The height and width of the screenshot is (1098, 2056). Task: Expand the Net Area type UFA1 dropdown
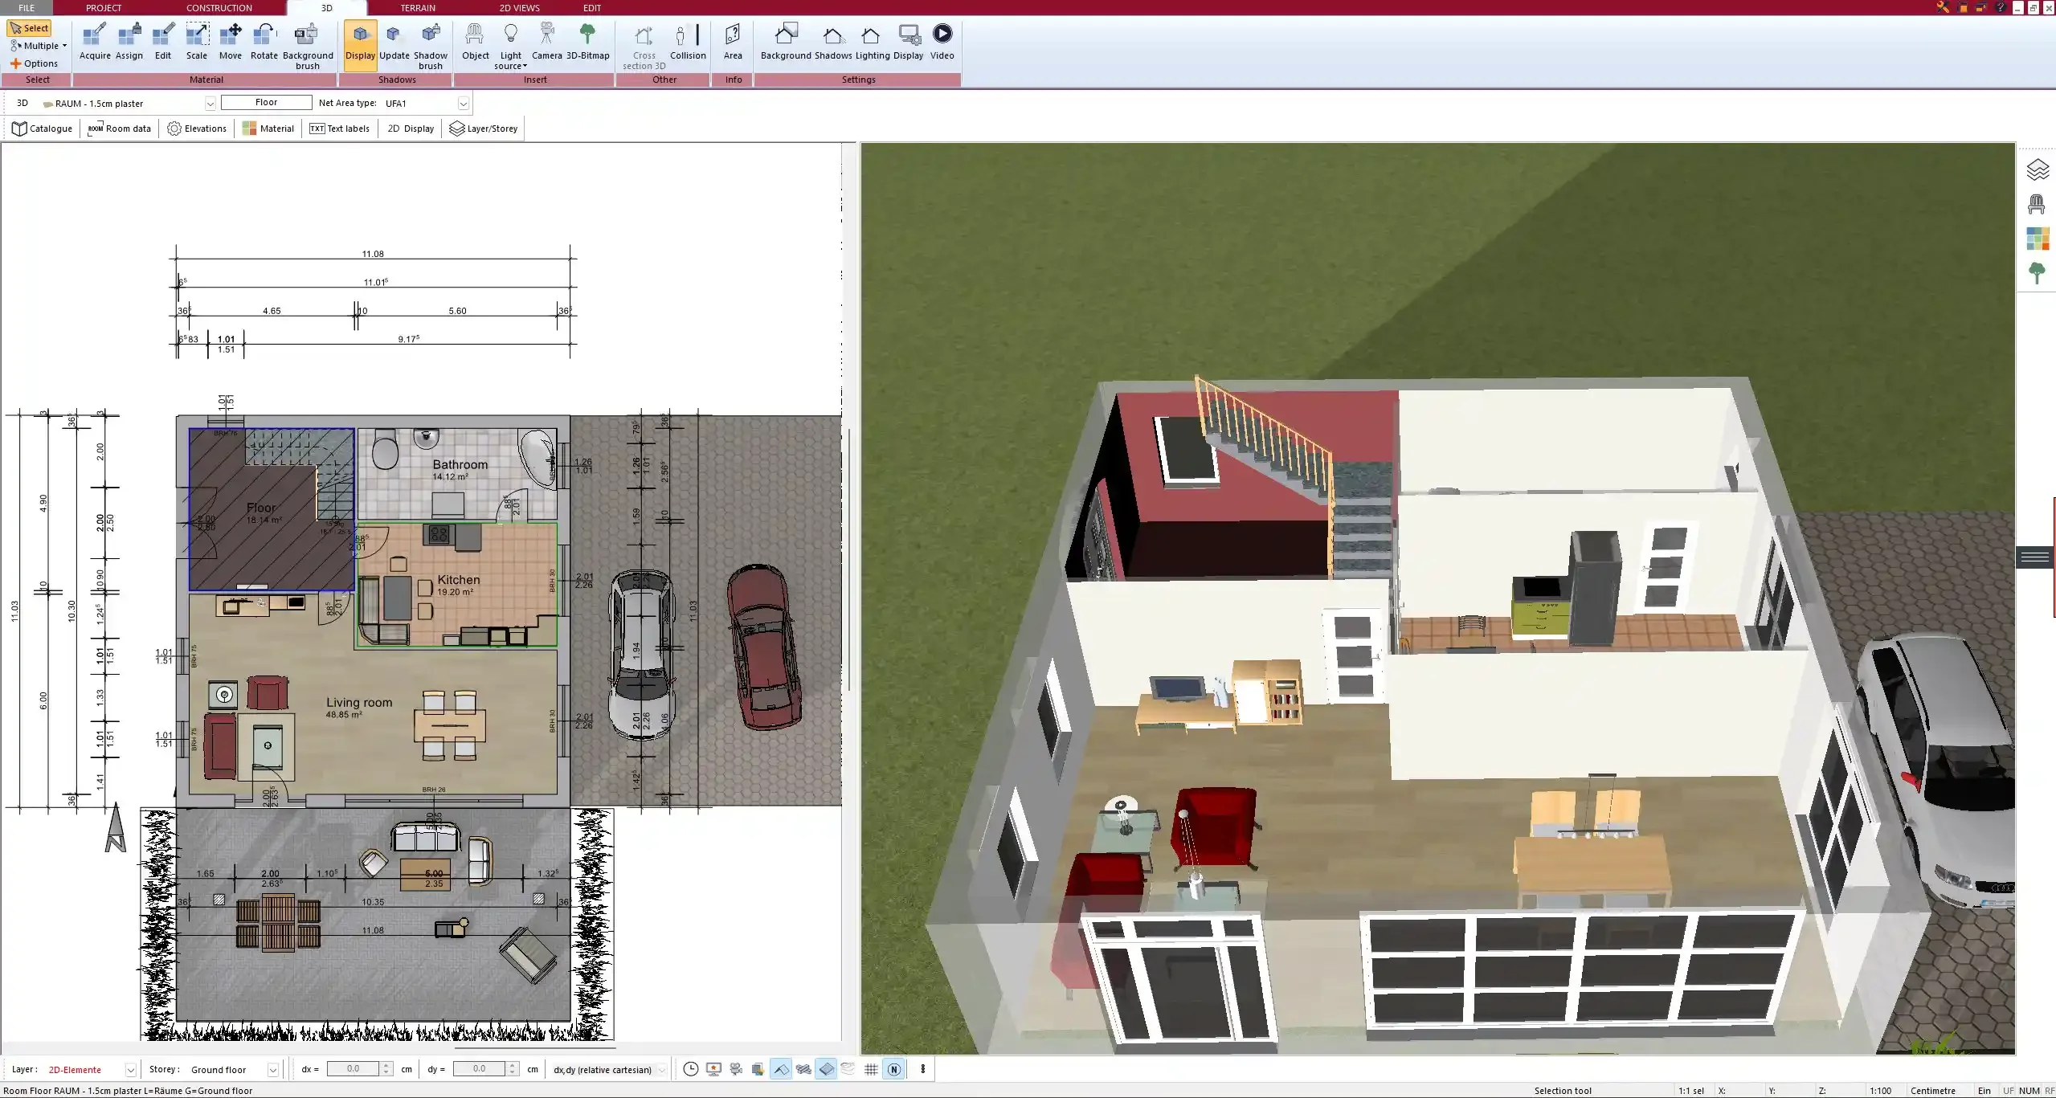point(463,103)
